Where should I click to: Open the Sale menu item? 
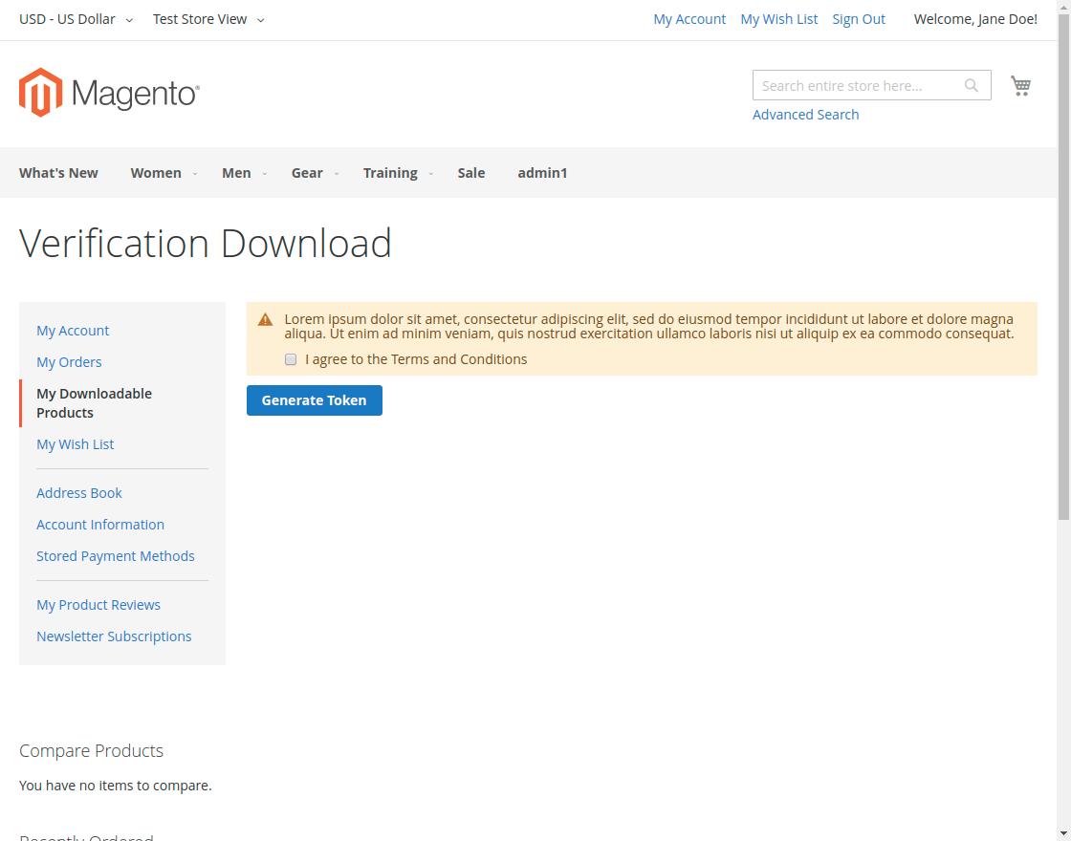click(471, 173)
